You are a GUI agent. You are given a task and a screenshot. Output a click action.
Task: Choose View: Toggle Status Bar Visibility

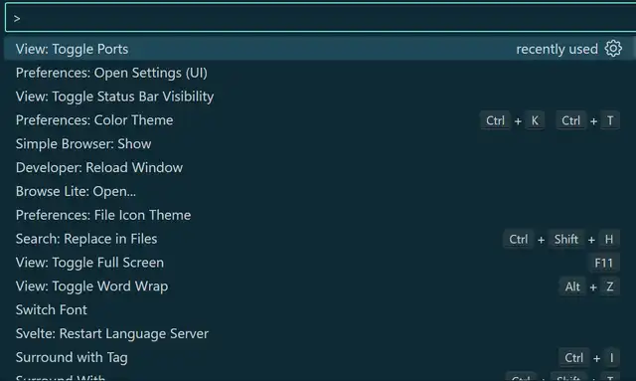[318, 96]
